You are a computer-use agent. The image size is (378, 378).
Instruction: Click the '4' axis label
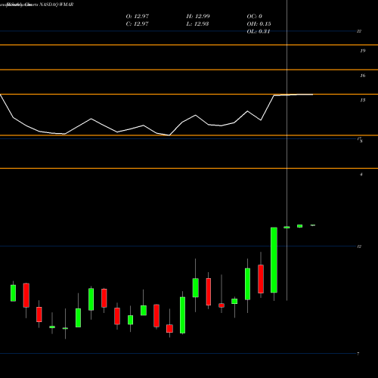tap(361, 174)
